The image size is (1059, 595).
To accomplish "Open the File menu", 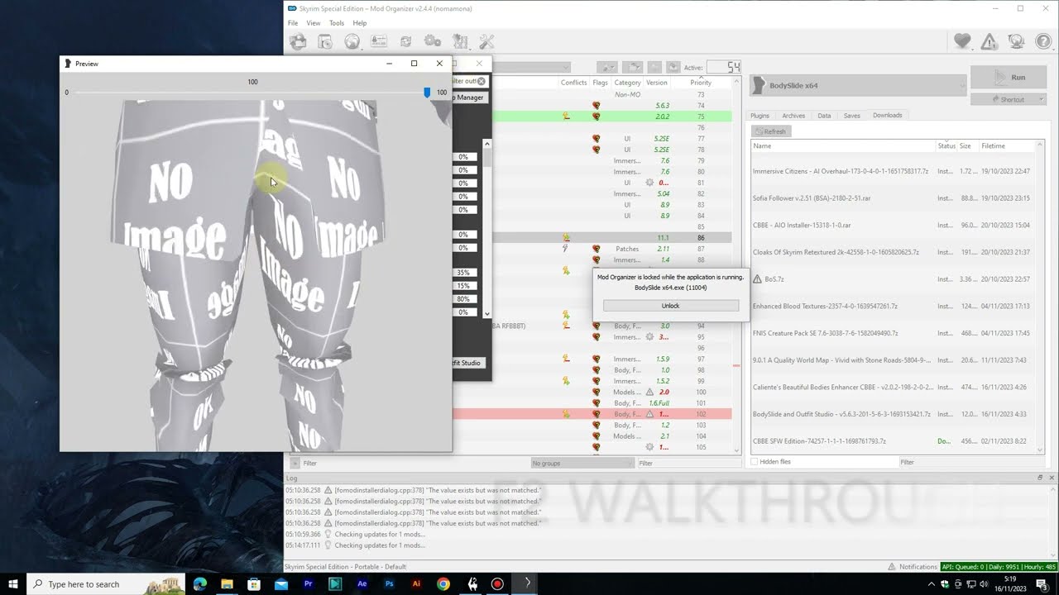I will click(x=293, y=23).
